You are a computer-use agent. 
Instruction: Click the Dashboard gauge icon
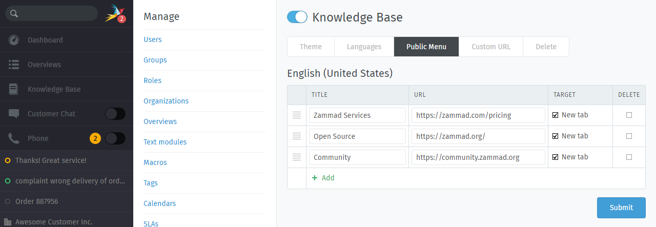pyautogui.click(x=14, y=40)
